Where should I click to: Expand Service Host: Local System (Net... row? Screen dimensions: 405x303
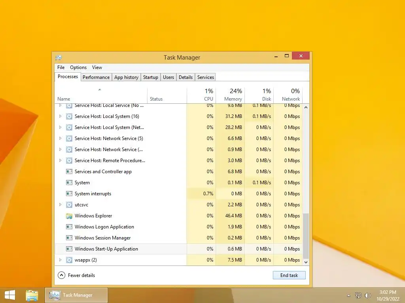pos(60,127)
